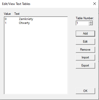Image resolution: width=99 pixels, height=100 pixels.
Task: Increase Table Number with up arrow
Action: pyautogui.click(x=91, y=22)
